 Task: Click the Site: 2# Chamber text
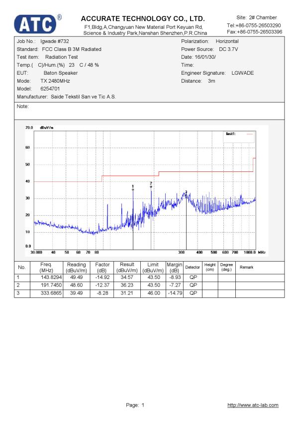pyautogui.click(x=257, y=17)
